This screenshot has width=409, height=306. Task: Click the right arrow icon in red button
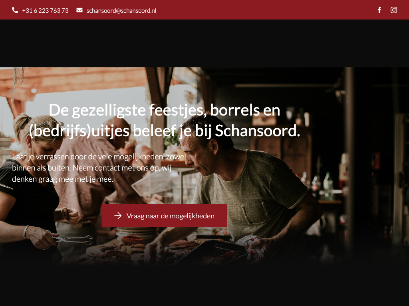coord(118,216)
